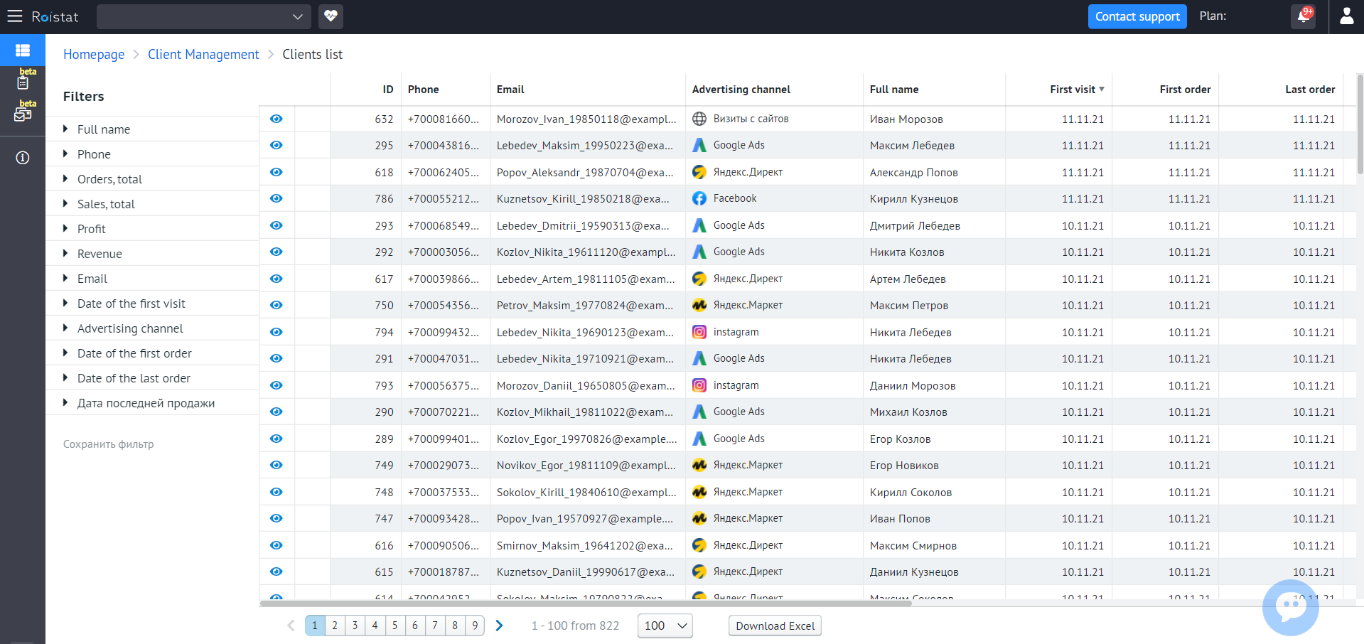Select the table view sidebar icon
Image resolution: width=1364 pixels, height=644 pixels.
coord(23,50)
